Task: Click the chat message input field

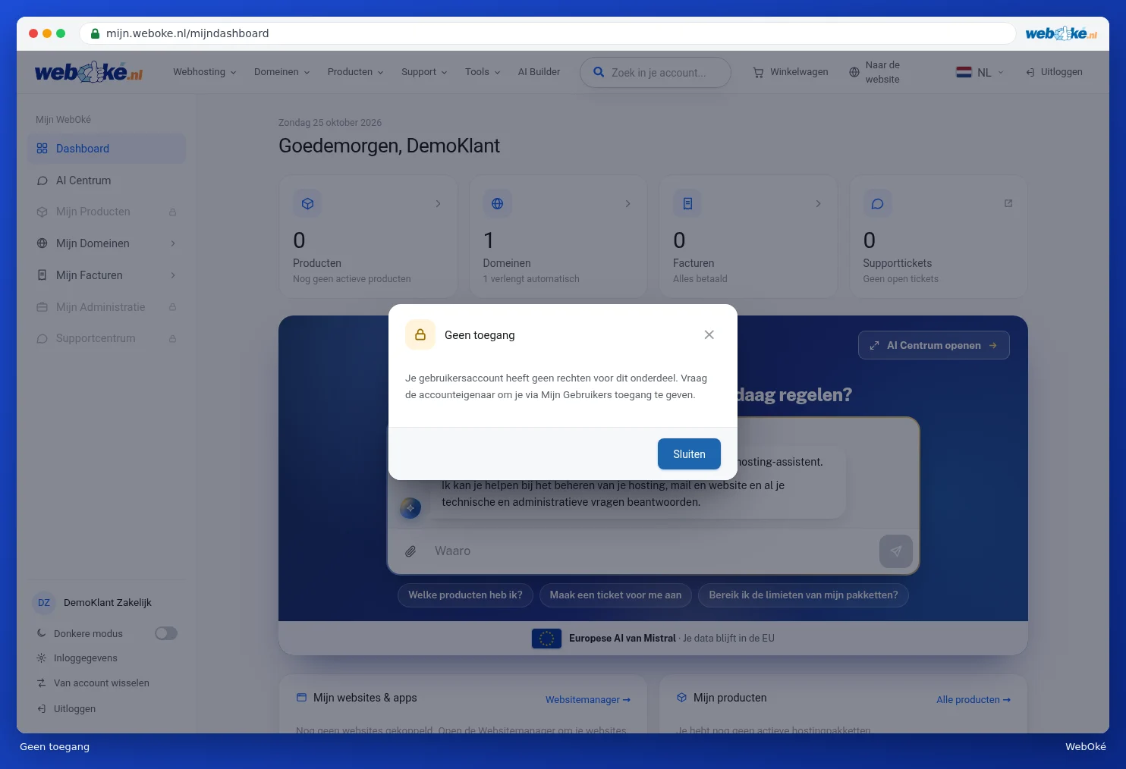Action: click(653, 551)
